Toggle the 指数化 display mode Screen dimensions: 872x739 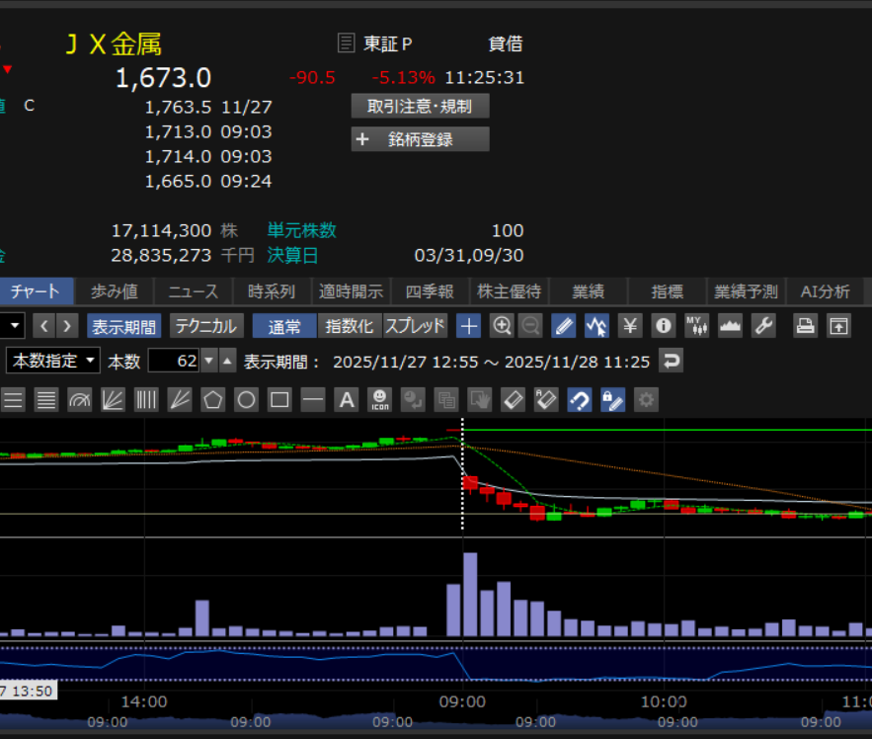click(x=350, y=326)
